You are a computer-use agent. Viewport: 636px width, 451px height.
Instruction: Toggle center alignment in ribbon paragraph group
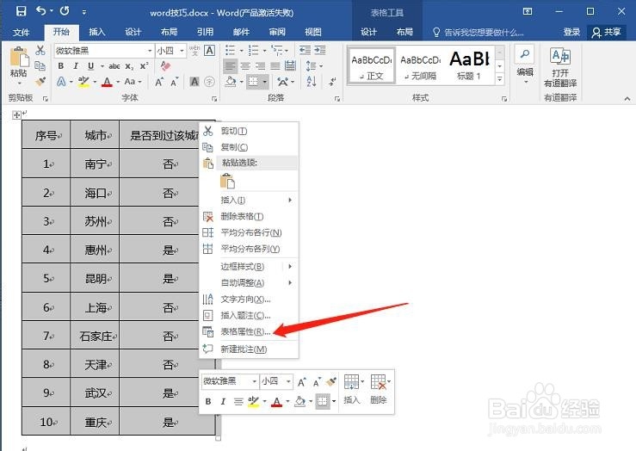245,65
